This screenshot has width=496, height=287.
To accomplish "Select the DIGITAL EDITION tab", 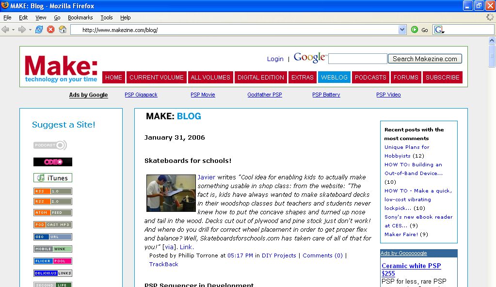I will (261, 77).
